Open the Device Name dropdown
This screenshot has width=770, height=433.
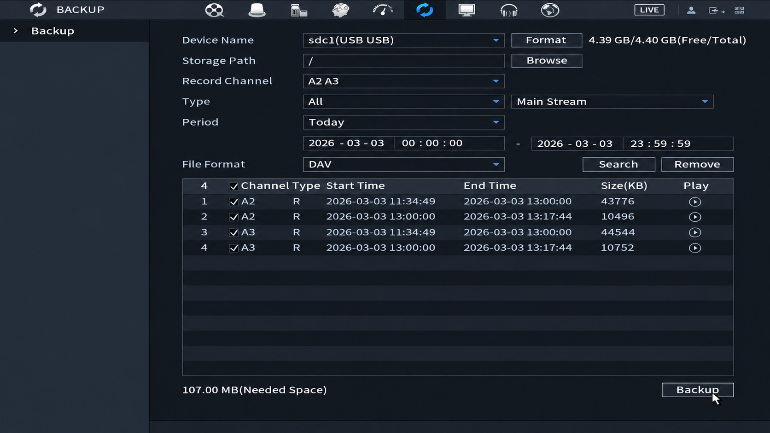click(x=403, y=40)
